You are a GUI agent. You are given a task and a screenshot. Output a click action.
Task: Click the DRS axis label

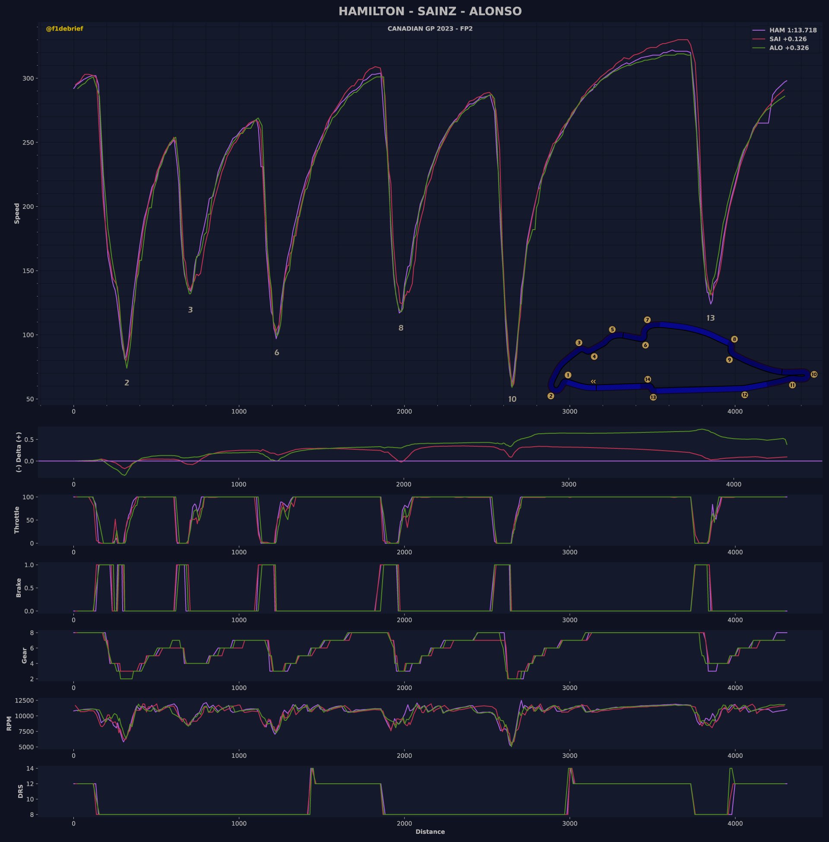[x=20, y=791]
